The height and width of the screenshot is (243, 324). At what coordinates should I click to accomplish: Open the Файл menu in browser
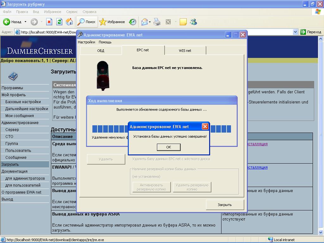coord(7,12)
